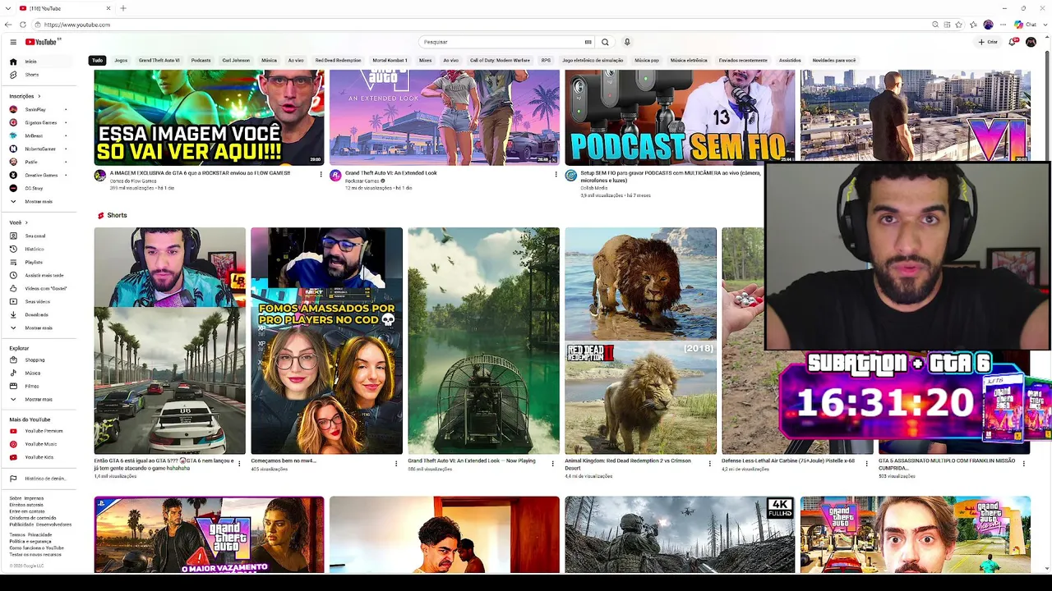Image resolution: width=1052 pixels, height=591 pixels.
Task: Open the Flow Games exclusive image video
Action: coord(209,117)
